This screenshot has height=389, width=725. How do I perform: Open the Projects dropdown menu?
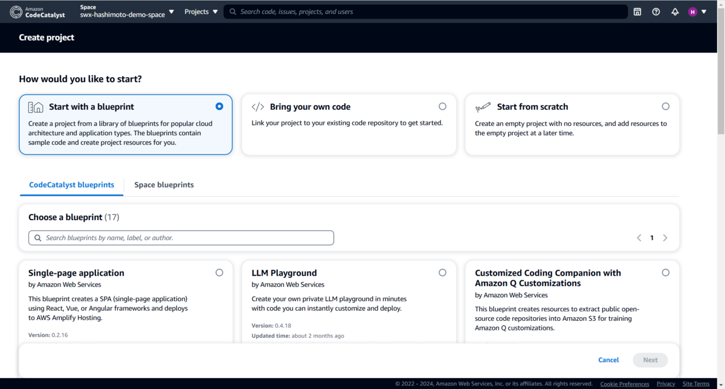[x=201, y=11]
